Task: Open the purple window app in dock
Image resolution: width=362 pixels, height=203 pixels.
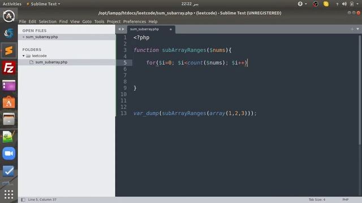Action: (9, 85)
